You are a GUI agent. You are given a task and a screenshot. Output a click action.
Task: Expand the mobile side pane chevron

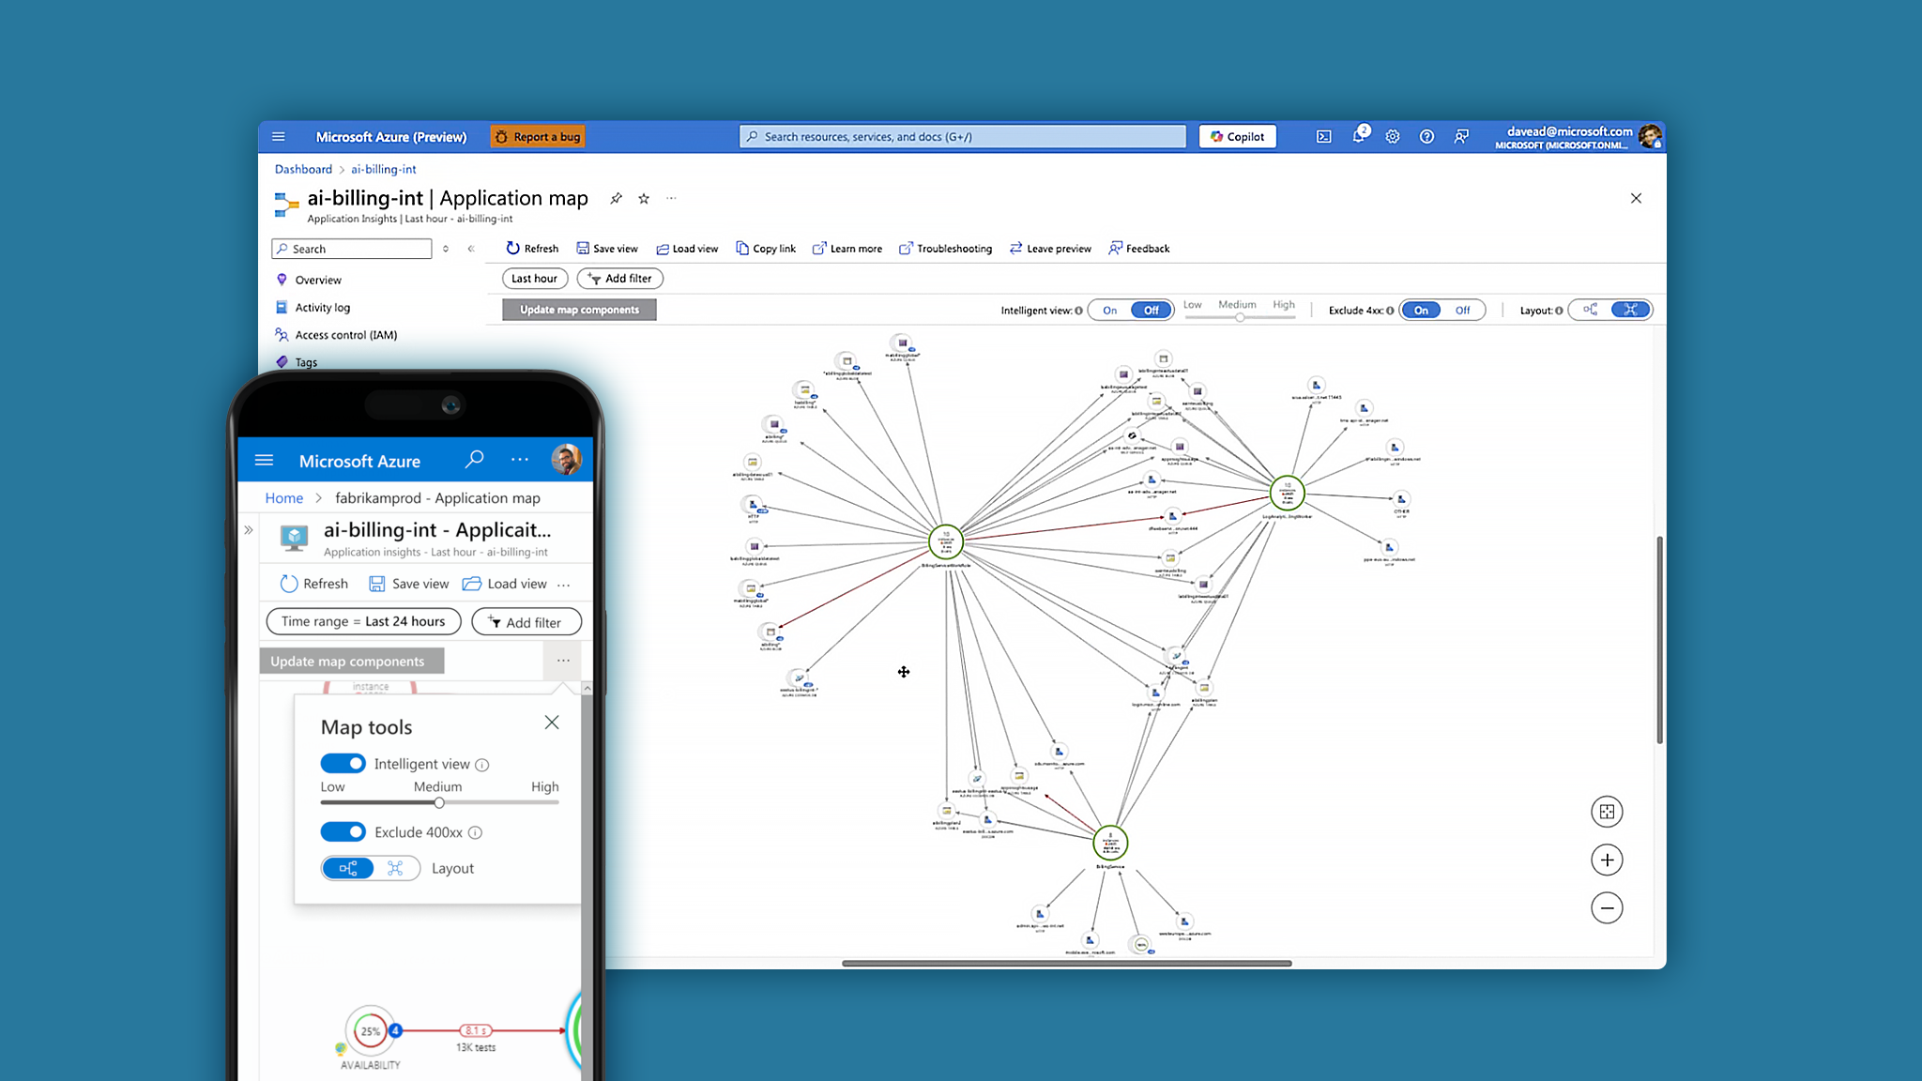(249, 530)
